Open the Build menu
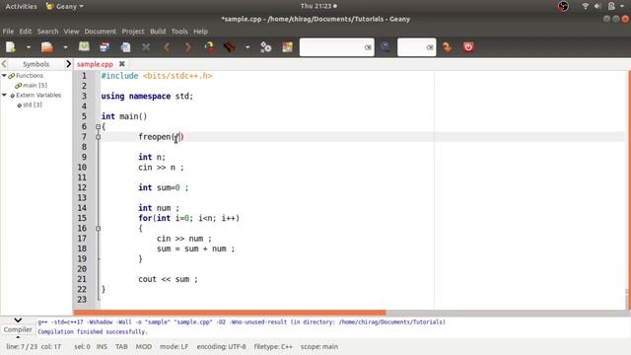This screenshot has width=631, height=355. coord(158,32)
